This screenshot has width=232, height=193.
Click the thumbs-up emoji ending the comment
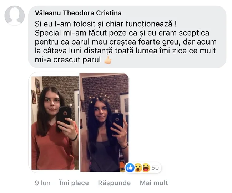(108, 60)
